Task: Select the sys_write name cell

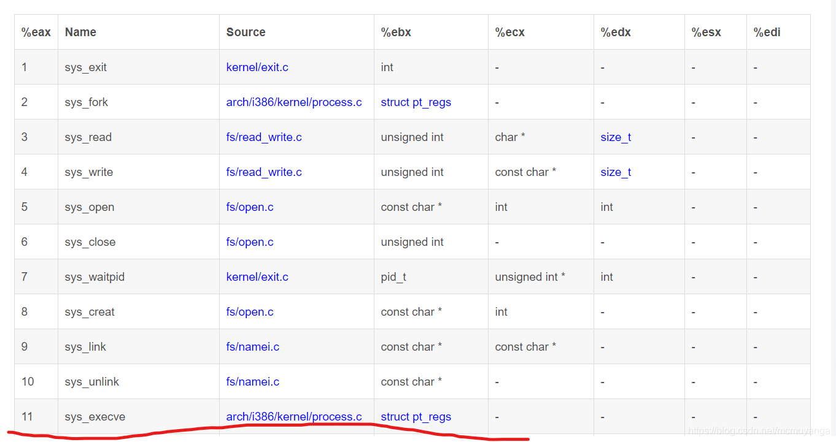Action: (139, 172)
